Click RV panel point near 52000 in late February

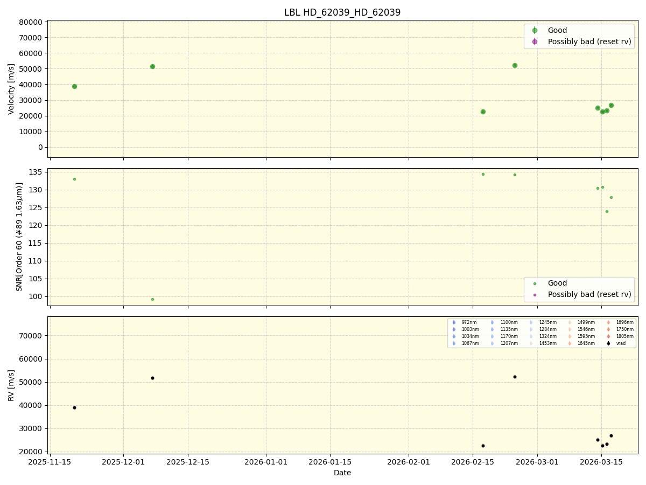click(515, 377)
